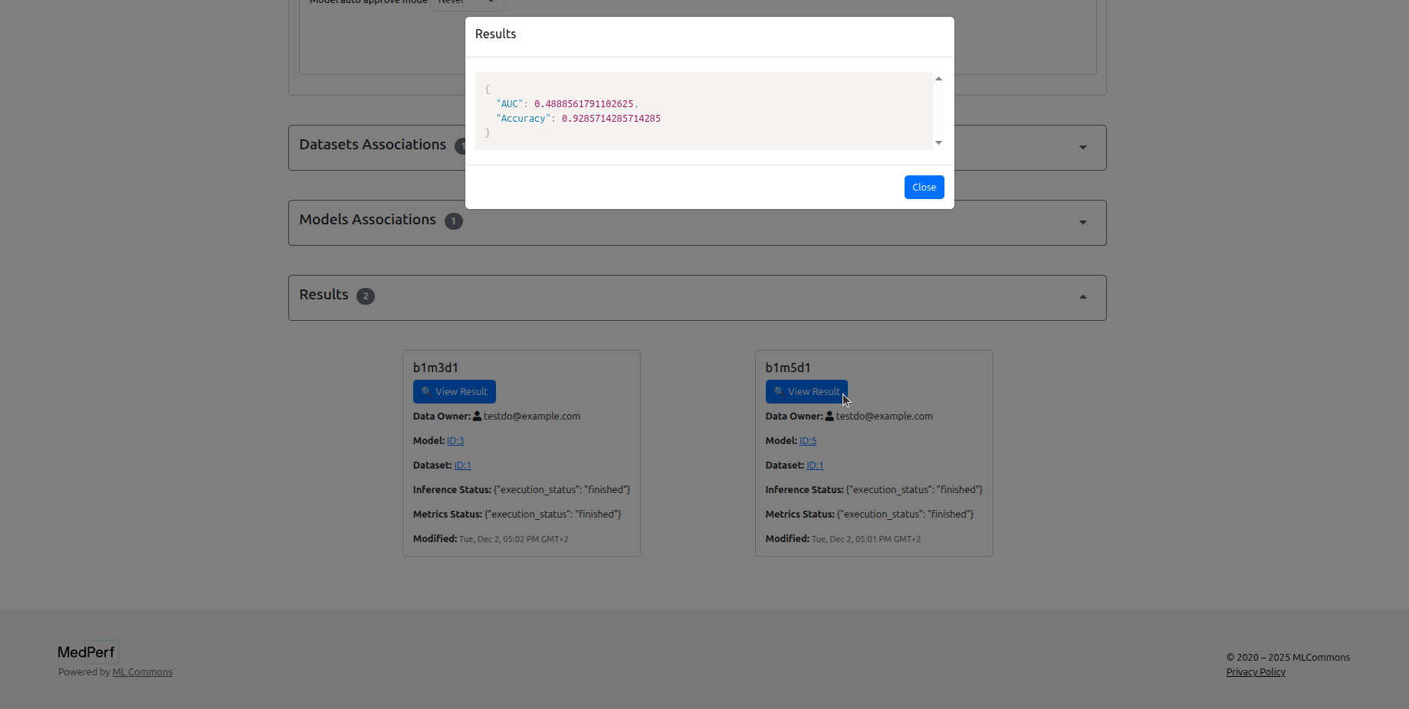Click the magnifier icon on b1m3d1 View Result
The height and width of the screenshot is (709, 1409).
(x=426, y=391)
